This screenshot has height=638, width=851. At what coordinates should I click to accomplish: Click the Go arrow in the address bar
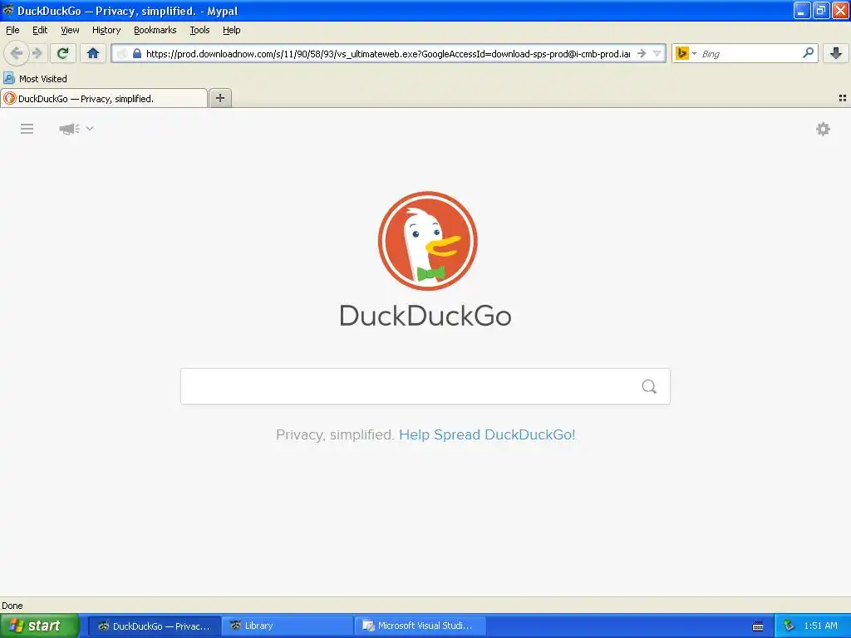tap(642, 53)
